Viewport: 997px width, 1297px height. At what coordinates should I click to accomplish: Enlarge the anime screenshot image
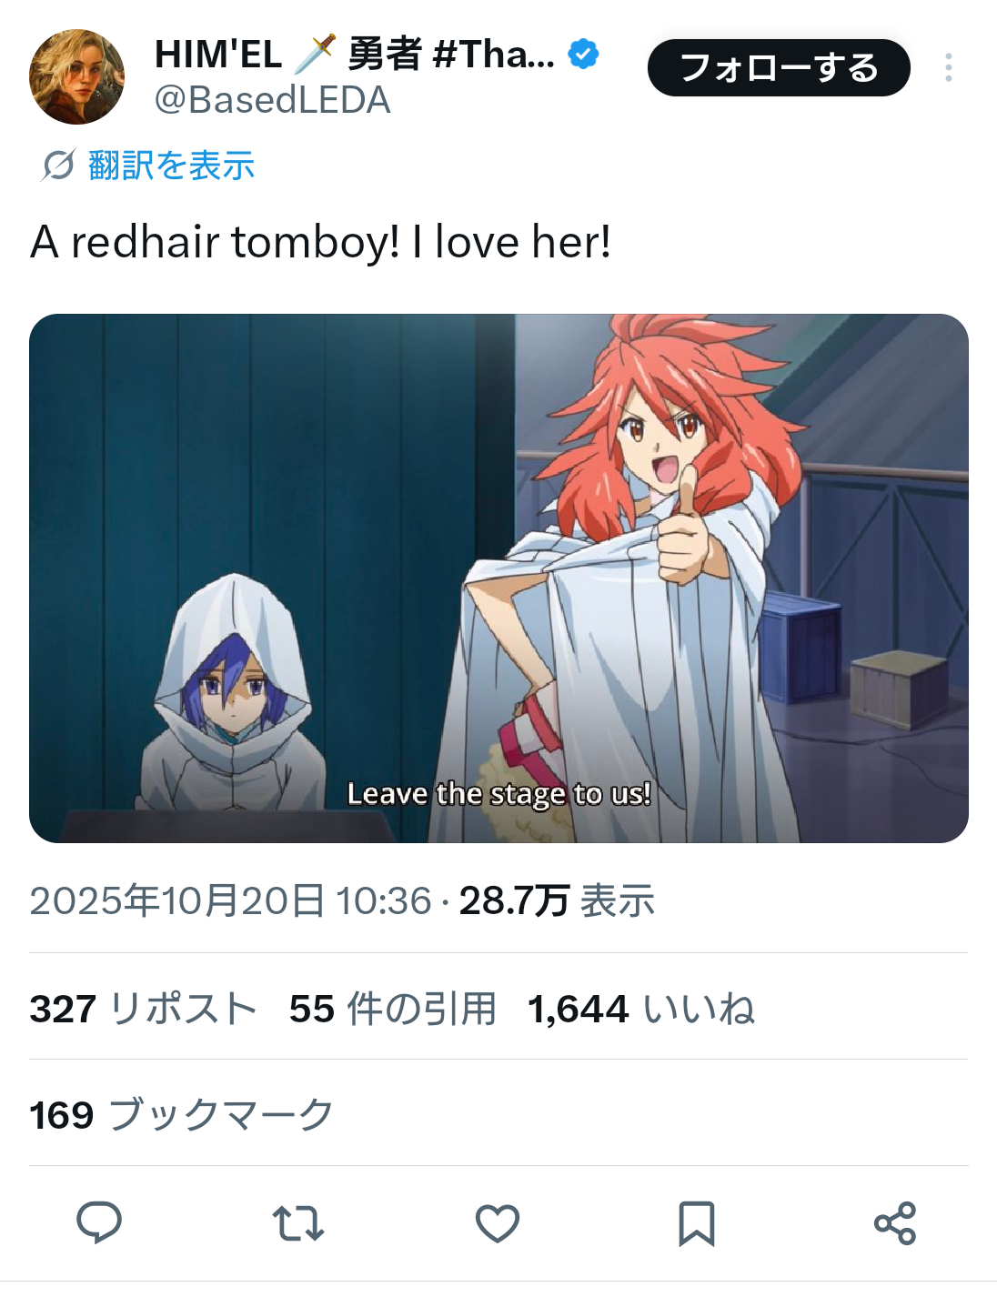coord(498,578)
